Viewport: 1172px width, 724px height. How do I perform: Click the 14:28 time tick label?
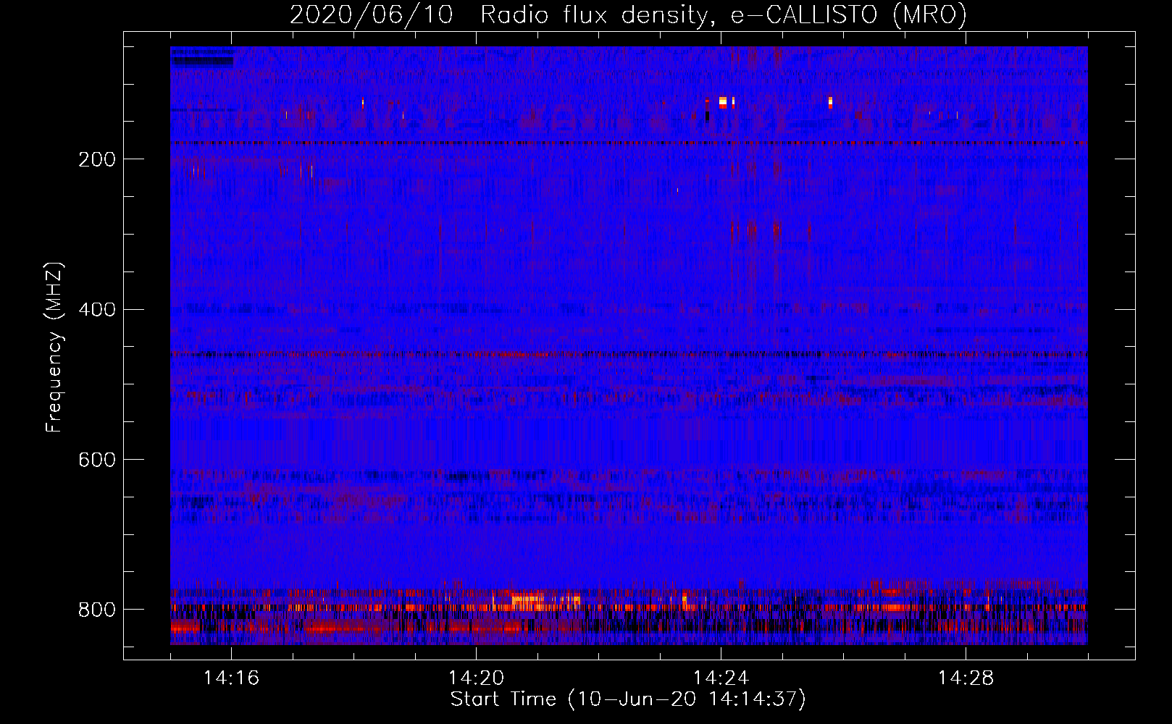pyautogui.click(x=966, y=678)
